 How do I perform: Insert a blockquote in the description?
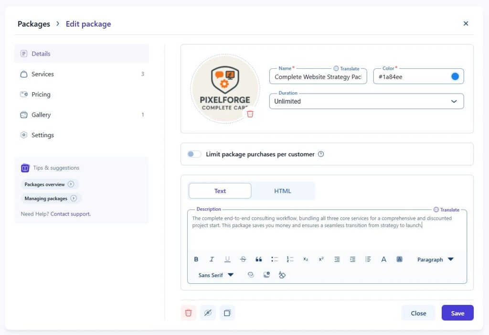259,259
